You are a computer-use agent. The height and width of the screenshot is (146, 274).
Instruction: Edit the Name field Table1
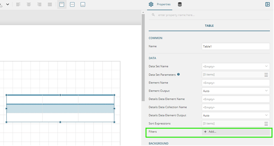(236, 46)
